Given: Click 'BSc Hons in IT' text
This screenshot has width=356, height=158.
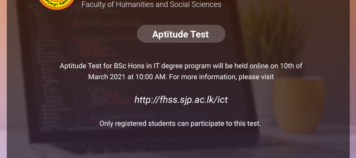Looking at the screenshot, I should [x=136, y=66].
